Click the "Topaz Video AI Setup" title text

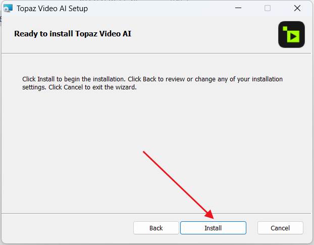click(52, 9)
